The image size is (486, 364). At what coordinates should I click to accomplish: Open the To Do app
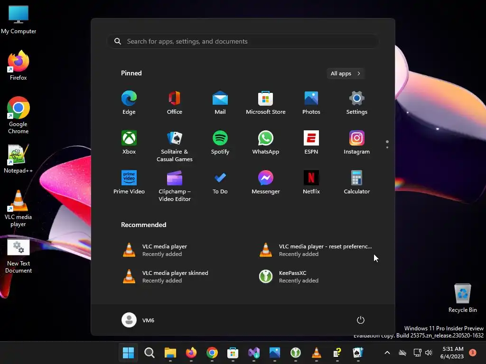[220, 182]
